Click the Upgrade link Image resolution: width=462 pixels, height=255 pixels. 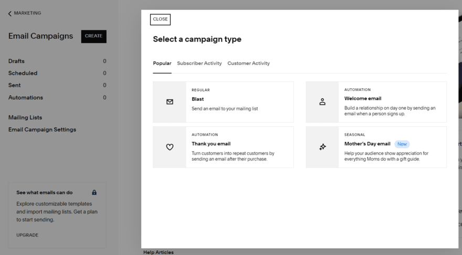pos(27,235)
